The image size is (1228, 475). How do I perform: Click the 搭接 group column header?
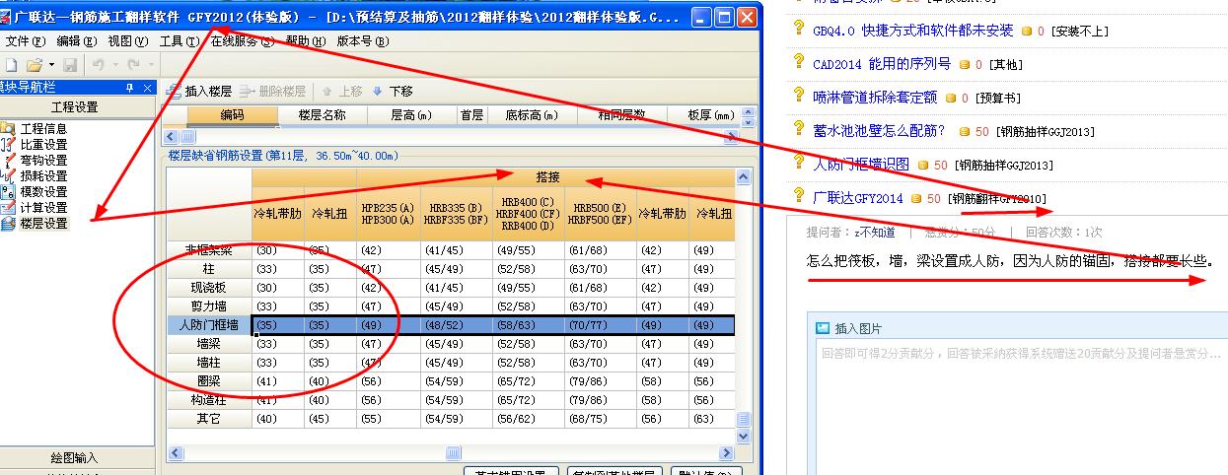(547, 177)
